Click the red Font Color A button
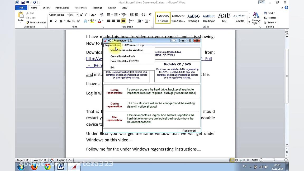The width and height of the screenshot is (304, 171). coord(99,21)
